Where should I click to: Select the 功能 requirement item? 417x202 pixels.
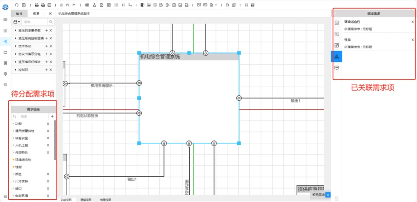click(19, 124)
